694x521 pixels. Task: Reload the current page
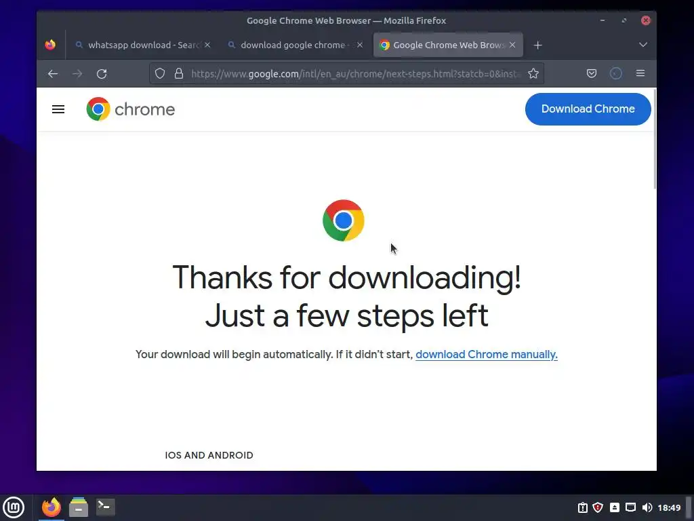tap(102, 73)
